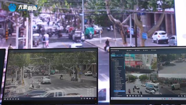
Task: Choose four-pane grid layout on left monitor toolbar
Action: [8, 99]
